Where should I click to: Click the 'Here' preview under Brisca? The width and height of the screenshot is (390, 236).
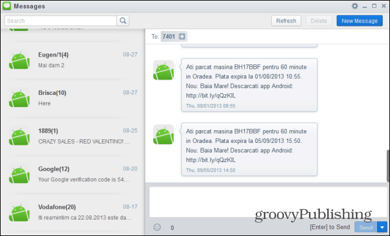click(44, 103)
